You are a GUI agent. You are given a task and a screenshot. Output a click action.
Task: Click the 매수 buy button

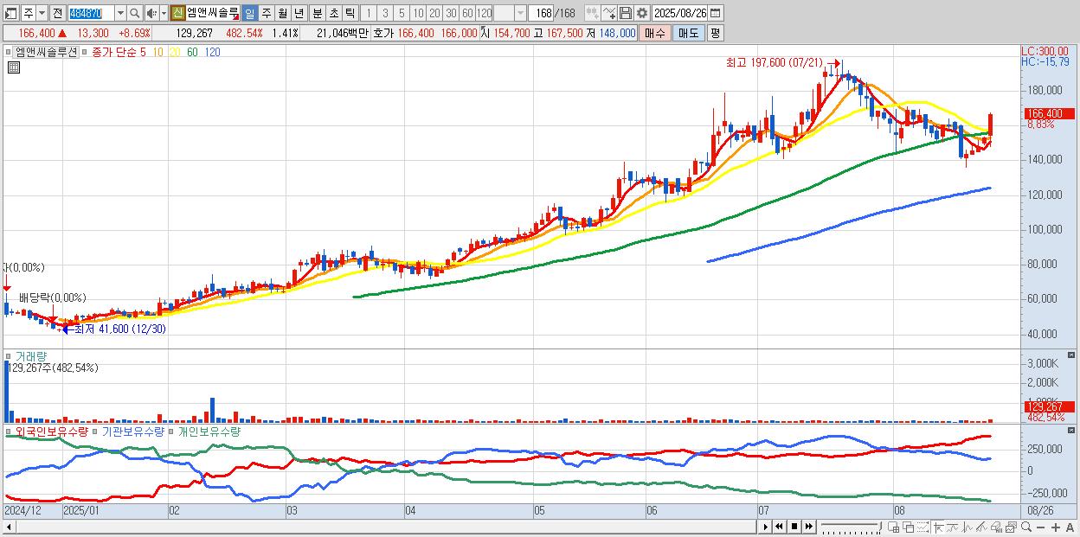point(655,33)
